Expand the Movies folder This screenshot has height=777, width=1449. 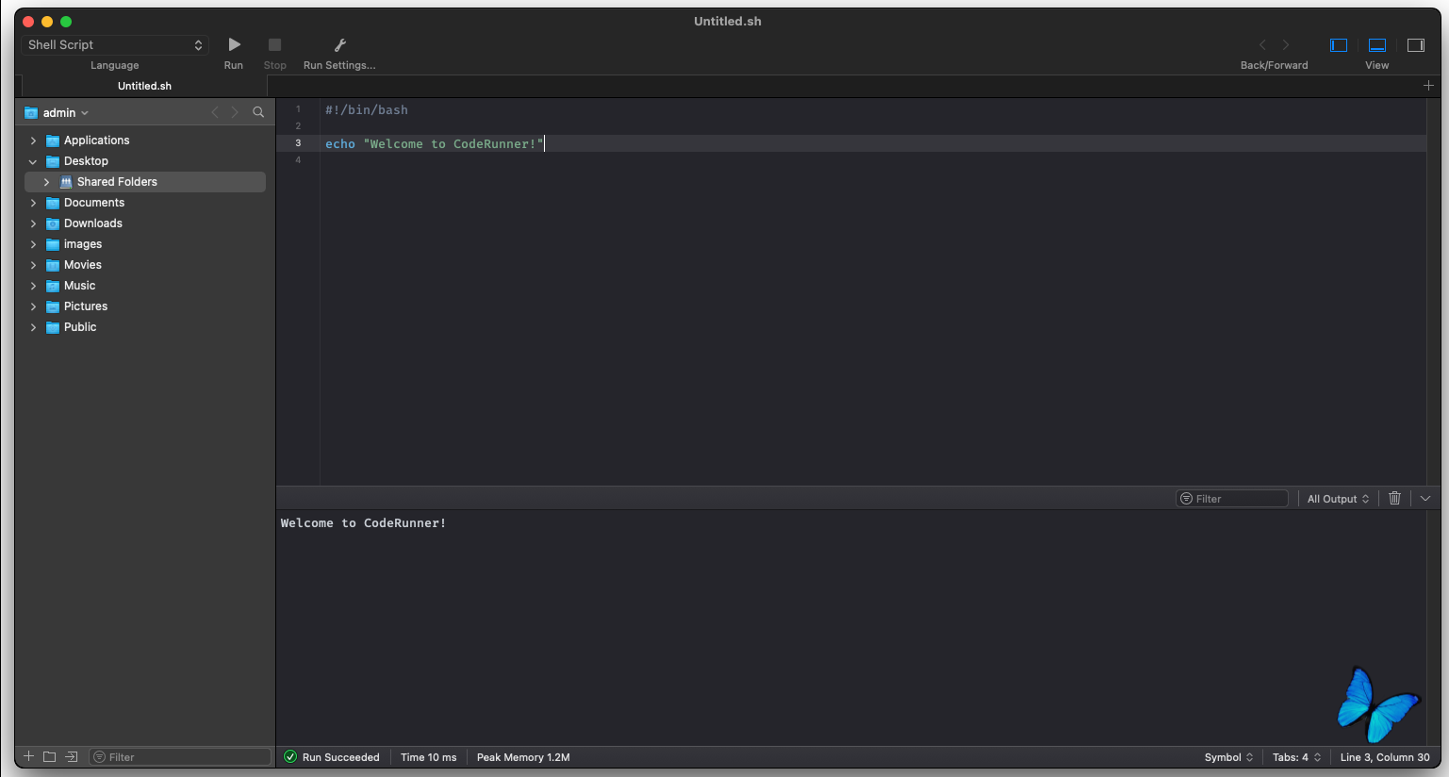33,265
